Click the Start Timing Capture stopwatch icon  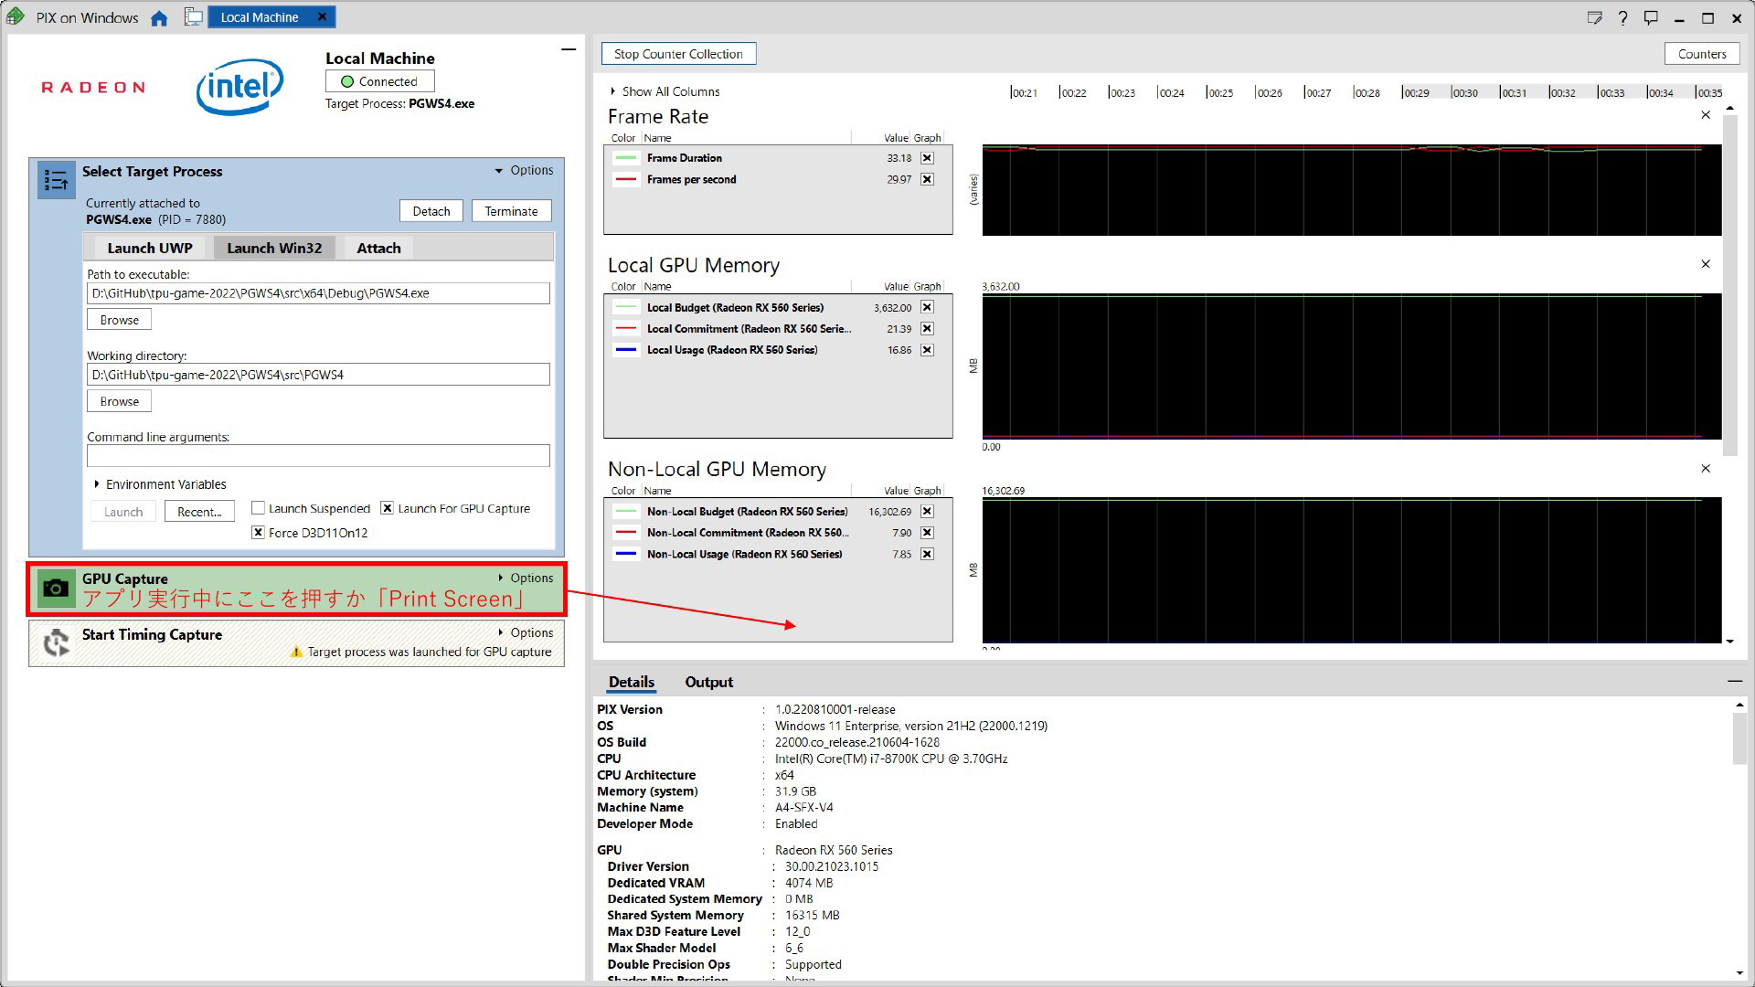[x=57, y=642]
